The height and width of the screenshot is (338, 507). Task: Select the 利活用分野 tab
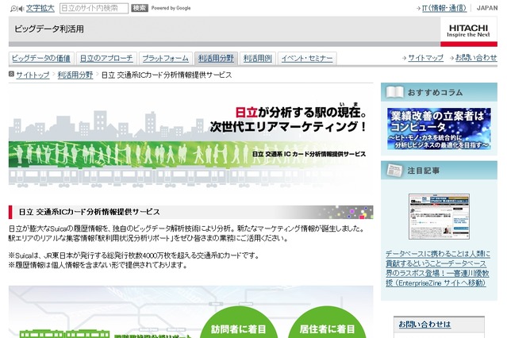(x=216, y=59)
